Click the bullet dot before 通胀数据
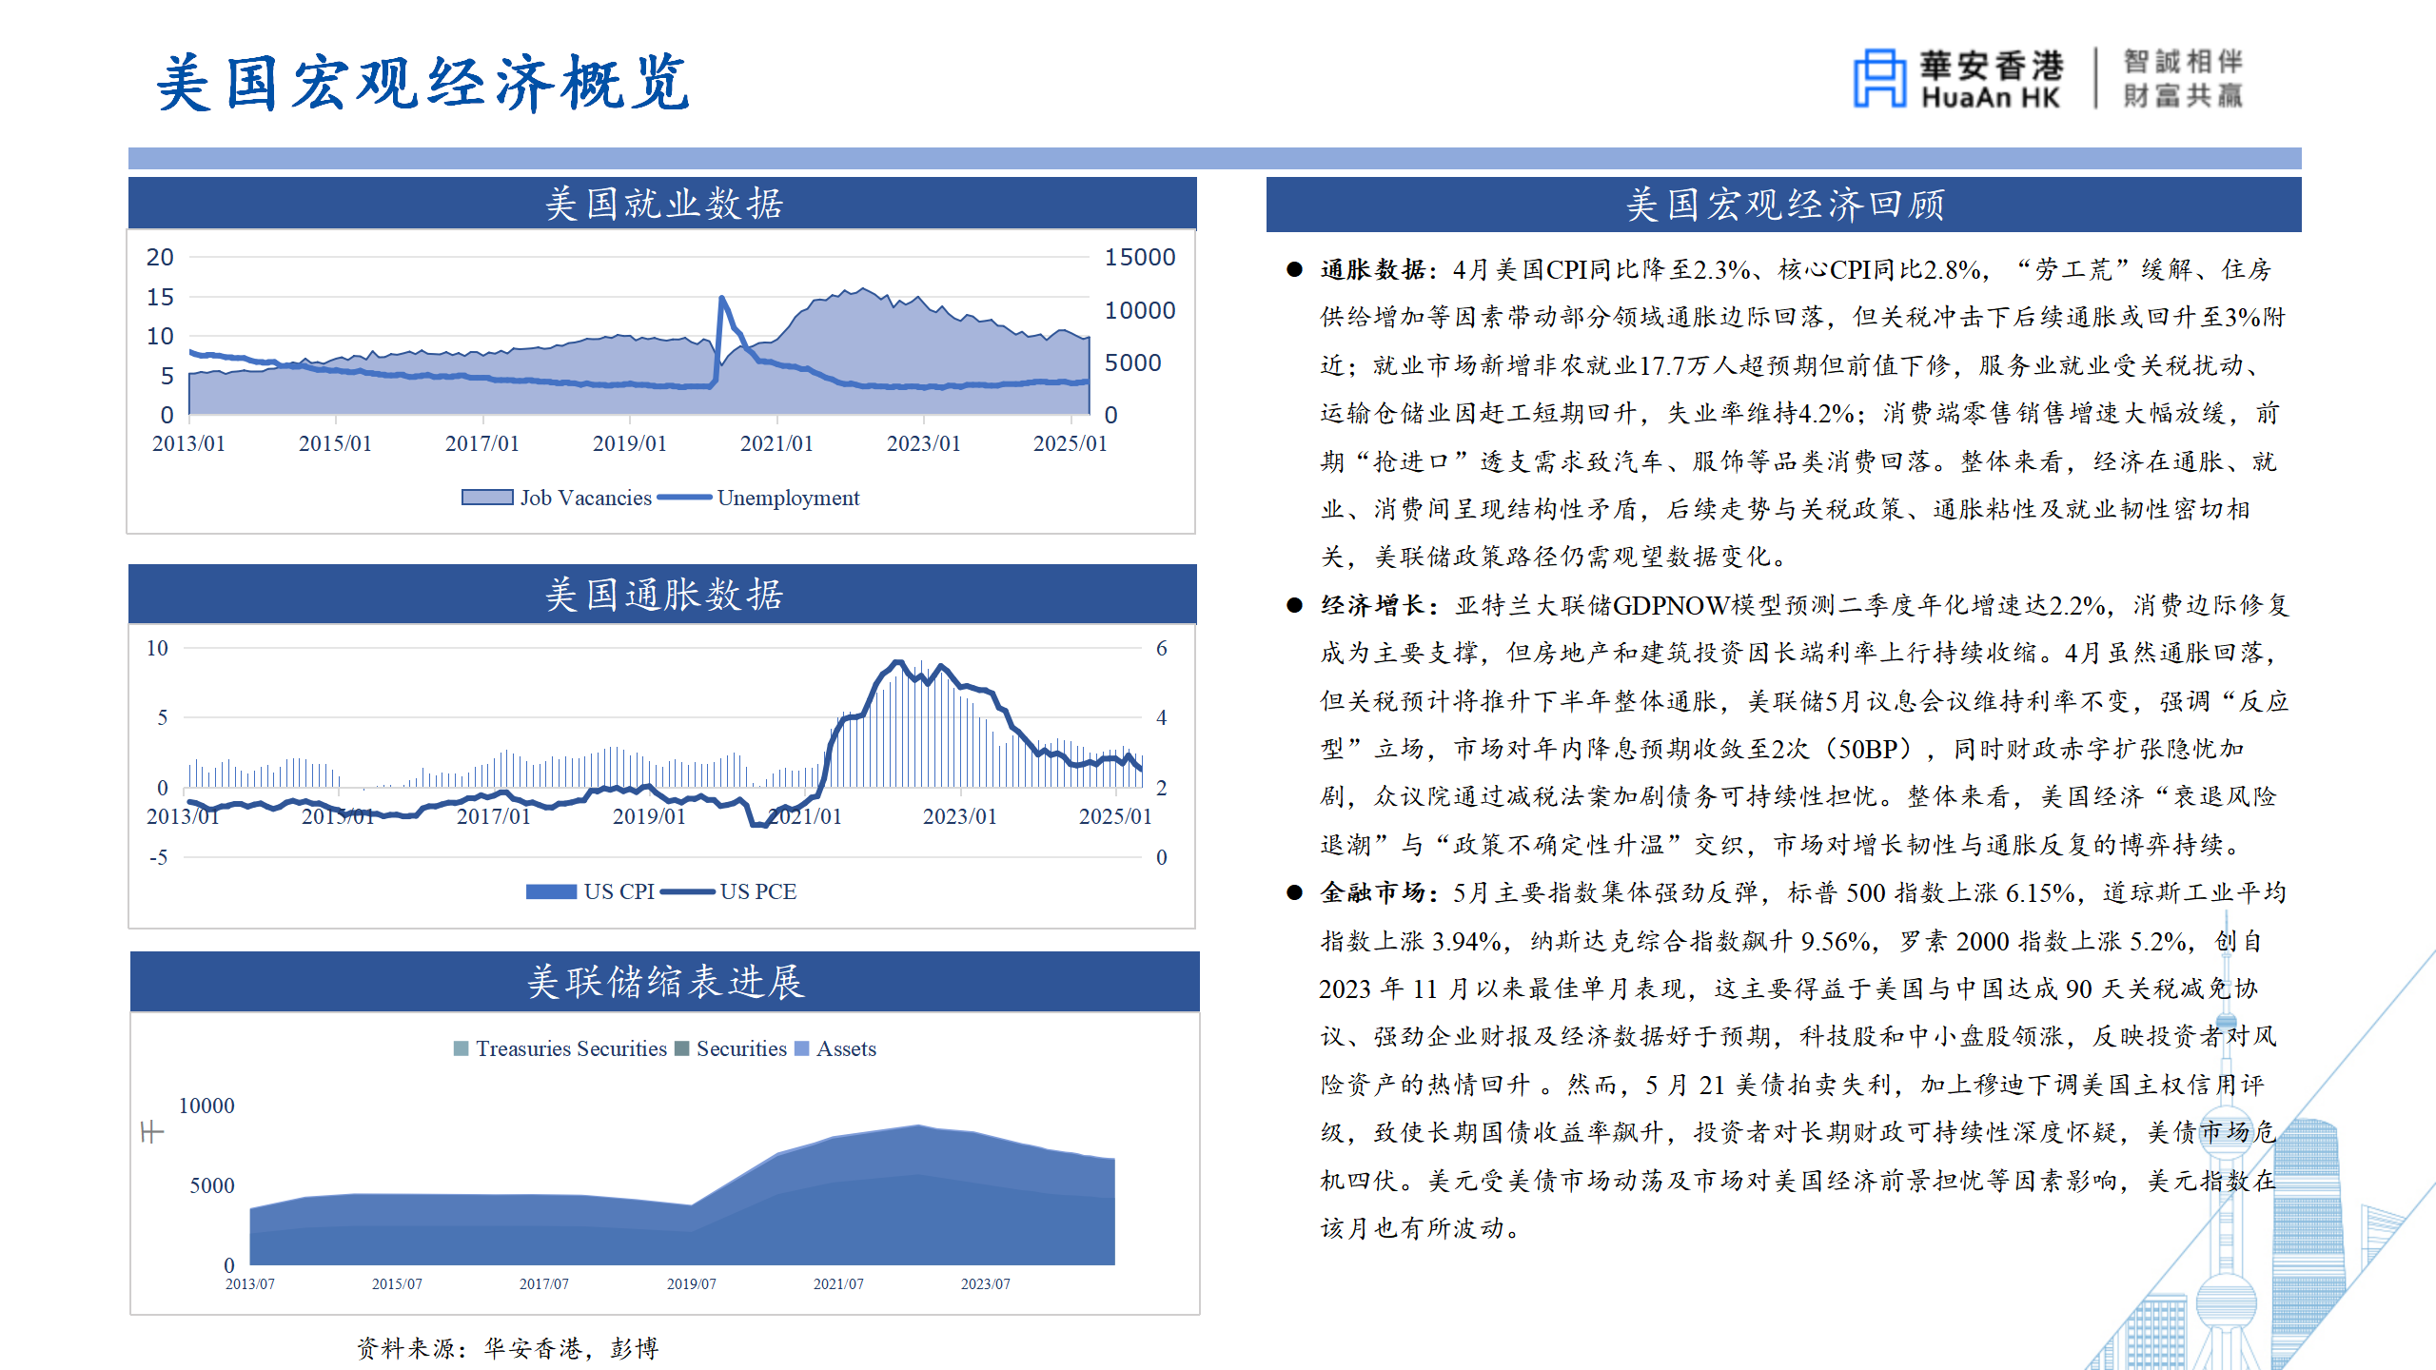Screen dimensions: 2436x1370 (x=1294, y=270)
